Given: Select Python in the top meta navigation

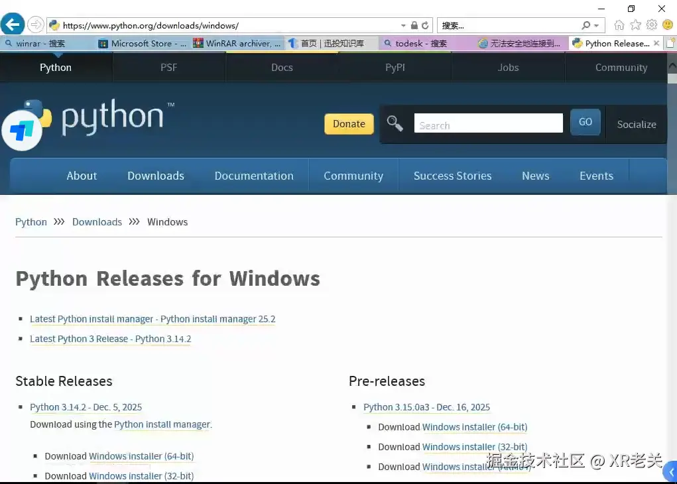Looking at the screenshot, I should point(56,68).
